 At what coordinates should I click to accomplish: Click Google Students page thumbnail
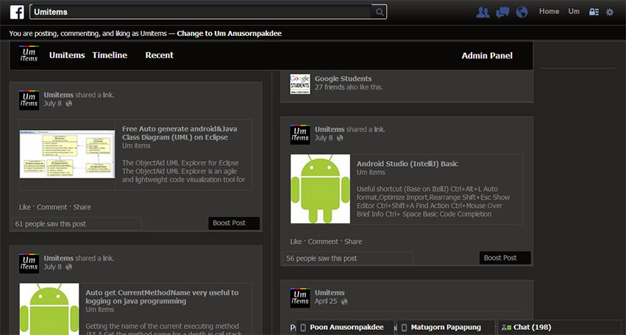[x=300, y=84]
